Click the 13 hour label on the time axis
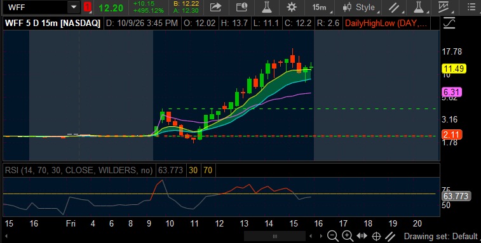 [x=244, y=223]
